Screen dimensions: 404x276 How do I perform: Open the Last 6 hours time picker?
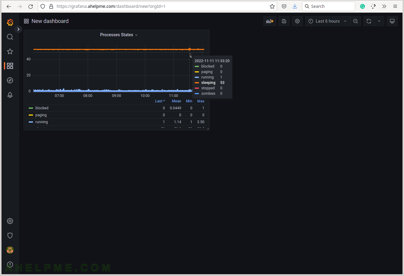point(328,21)
